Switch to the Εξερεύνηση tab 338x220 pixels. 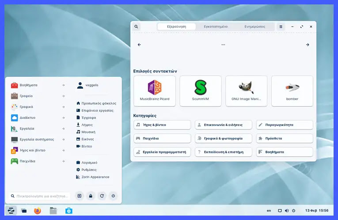point(177,27)
